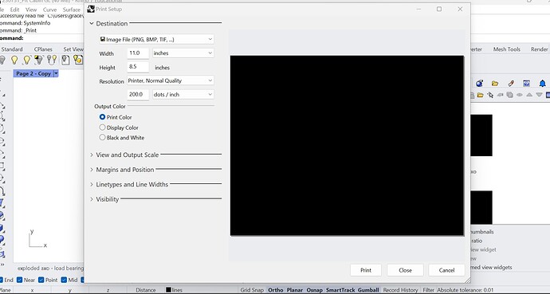
Task: Click the black layer color swatch beside lines
Action: point(168,290)
